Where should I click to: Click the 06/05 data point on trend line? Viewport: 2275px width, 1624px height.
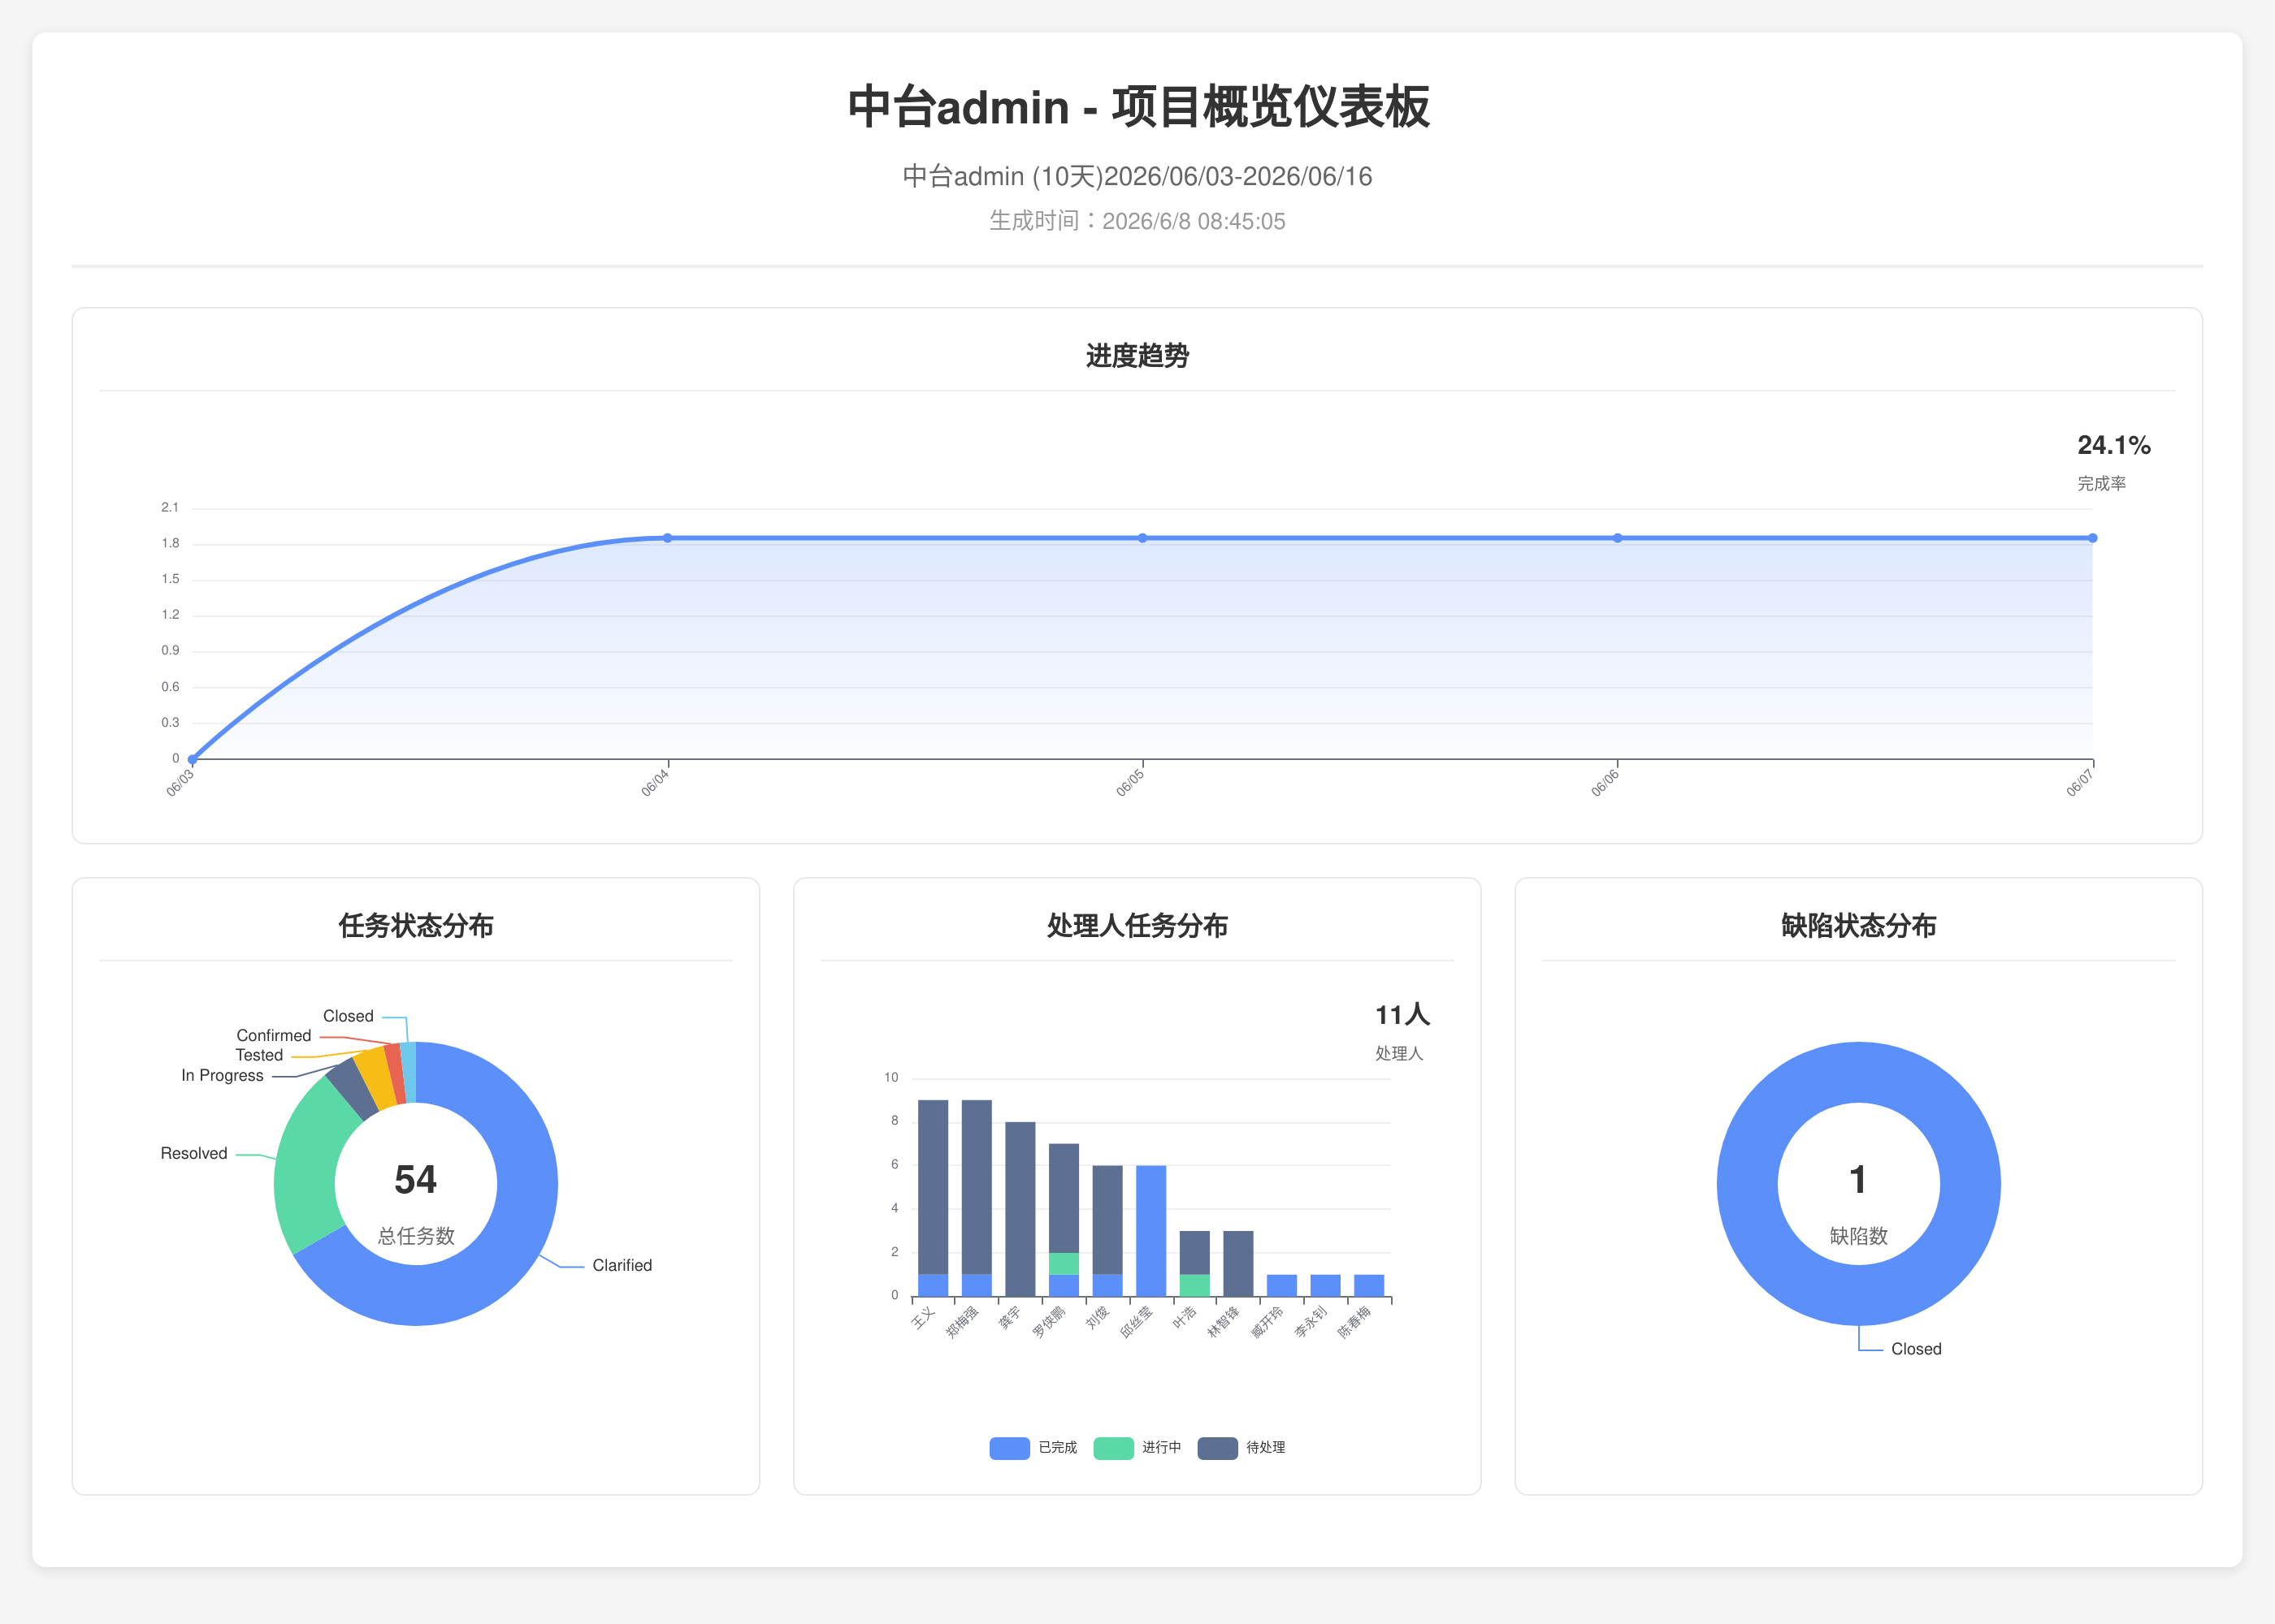pos(1142,538)
